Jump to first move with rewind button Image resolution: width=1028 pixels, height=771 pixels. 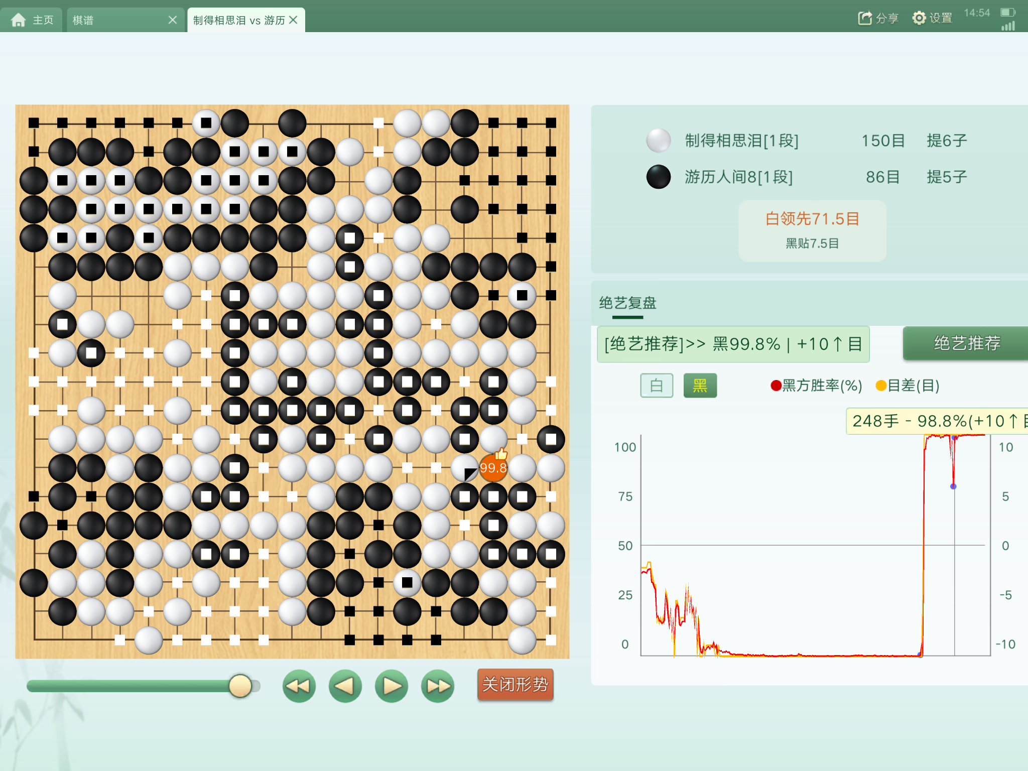[299, 686]
